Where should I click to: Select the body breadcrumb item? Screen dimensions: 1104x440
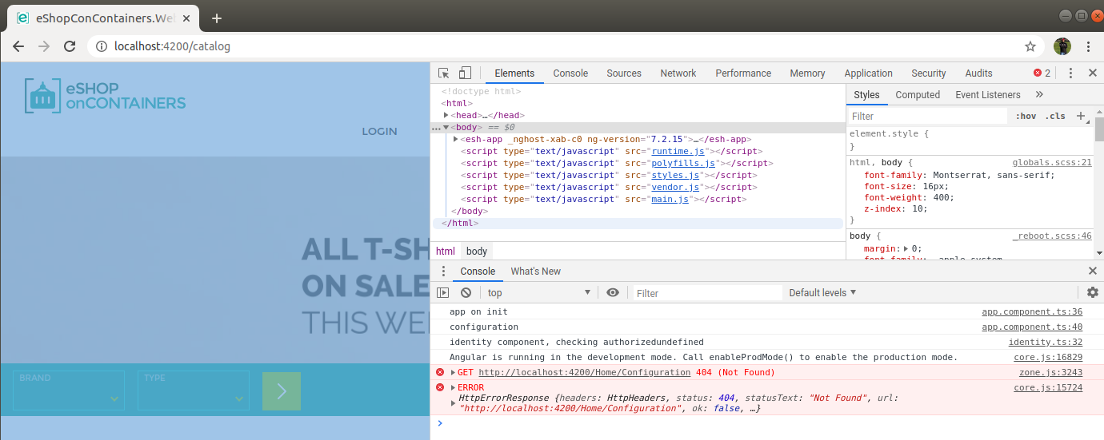pos(477,252)
